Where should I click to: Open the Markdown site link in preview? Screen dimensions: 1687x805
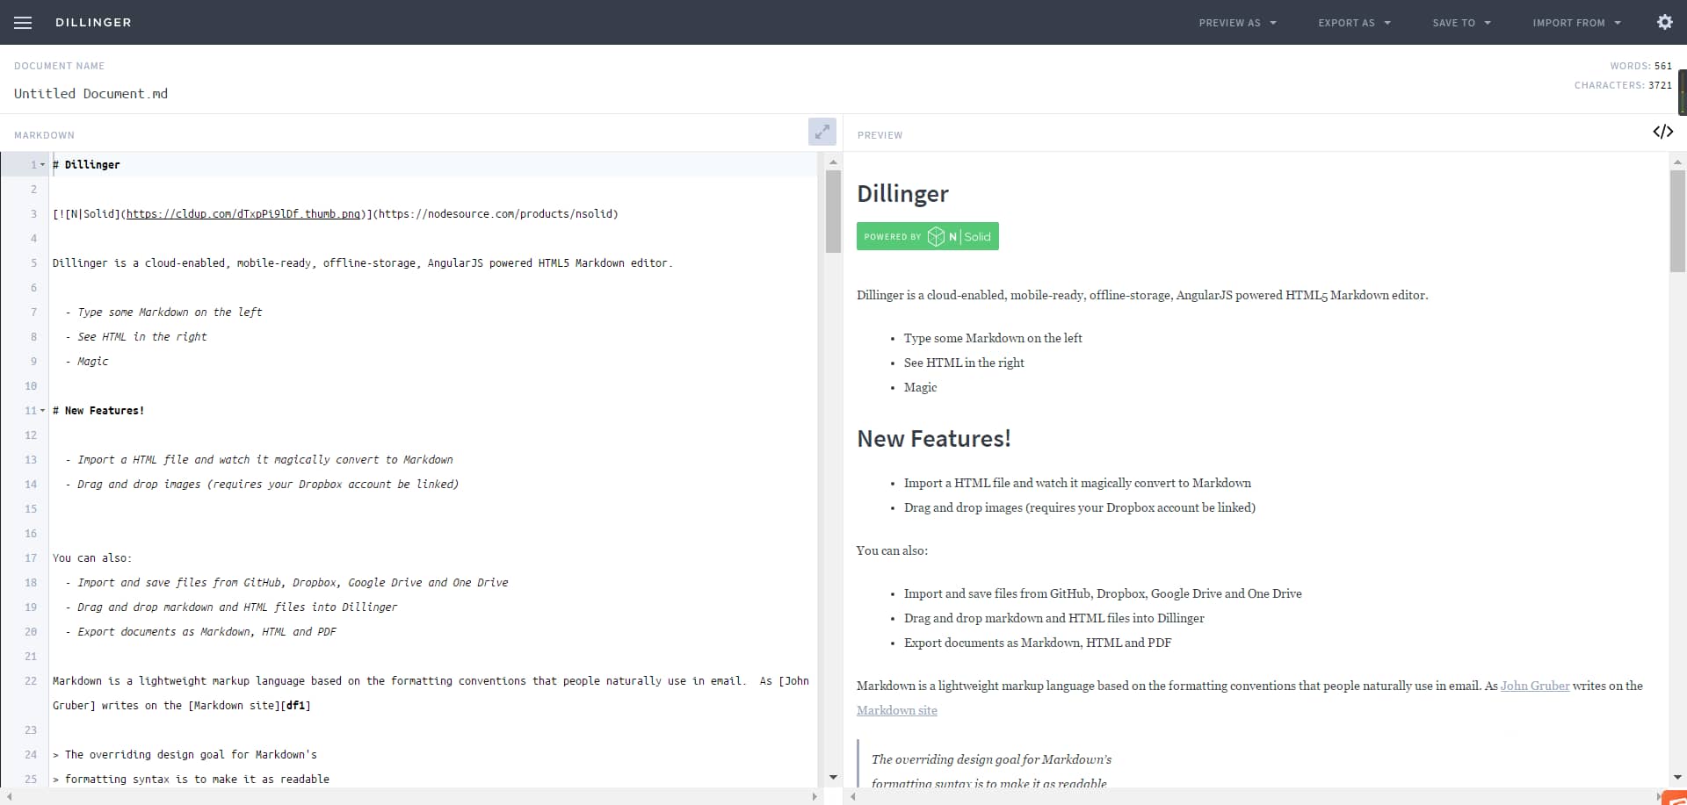[896, 710]
